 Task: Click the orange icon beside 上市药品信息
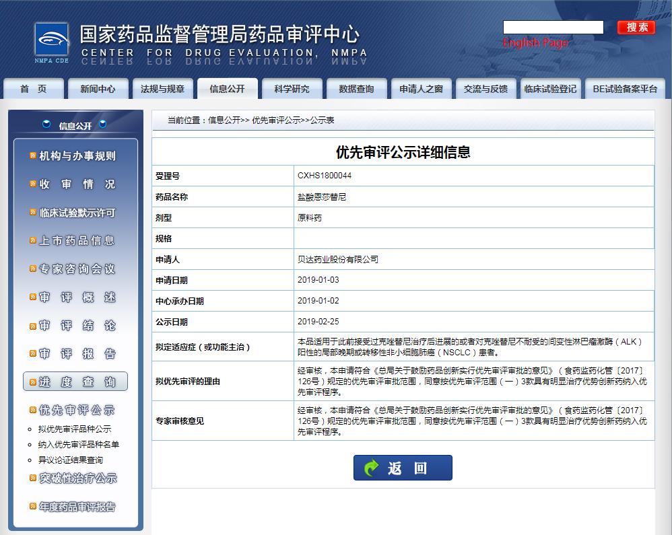pos(33,241)
